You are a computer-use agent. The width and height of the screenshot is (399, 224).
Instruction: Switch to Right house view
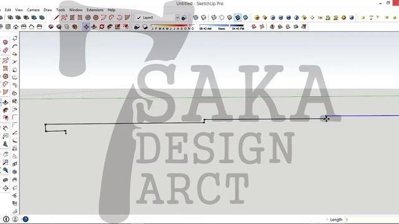pyautogui.click(x=24, y=27)
